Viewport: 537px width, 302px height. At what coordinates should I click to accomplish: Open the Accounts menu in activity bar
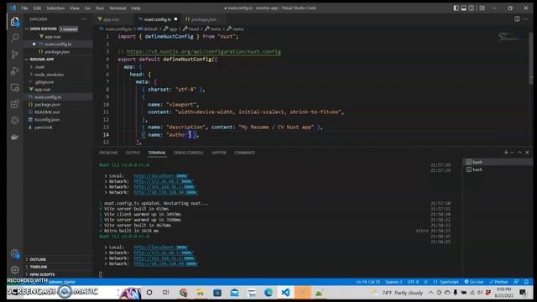tap(15, 253)
